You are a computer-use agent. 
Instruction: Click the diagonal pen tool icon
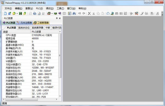(142, 13)
